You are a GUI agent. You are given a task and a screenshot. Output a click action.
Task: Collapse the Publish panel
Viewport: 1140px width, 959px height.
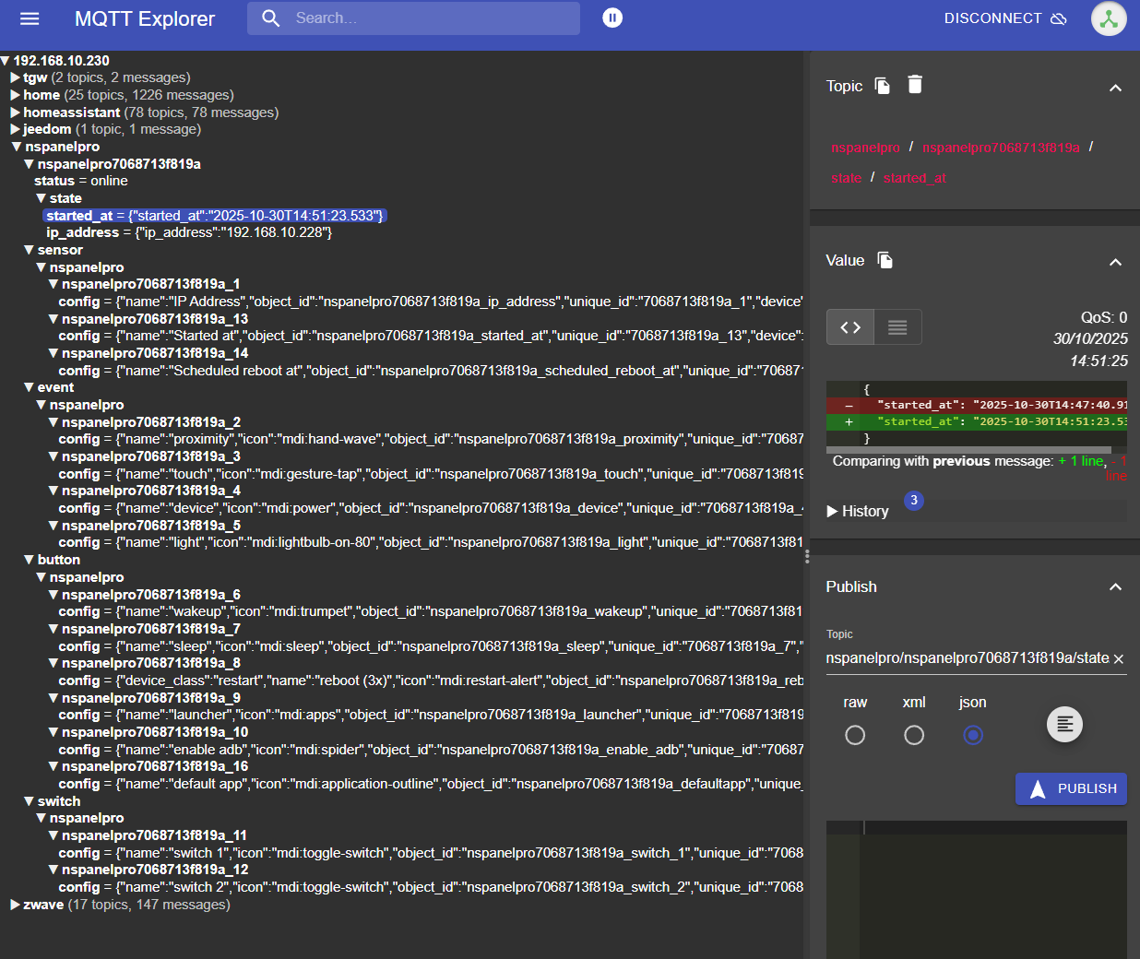click(x=1115, y=587)
